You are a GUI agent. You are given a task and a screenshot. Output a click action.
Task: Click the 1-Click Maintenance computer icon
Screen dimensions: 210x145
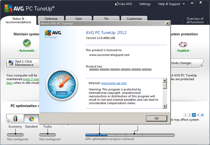[x=11, y=63]
